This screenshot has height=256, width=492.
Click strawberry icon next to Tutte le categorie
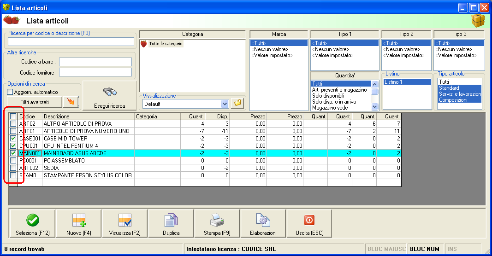(x=144, y=44)
